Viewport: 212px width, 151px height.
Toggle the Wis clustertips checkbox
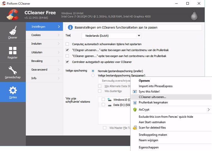click(x=100, y=91)
